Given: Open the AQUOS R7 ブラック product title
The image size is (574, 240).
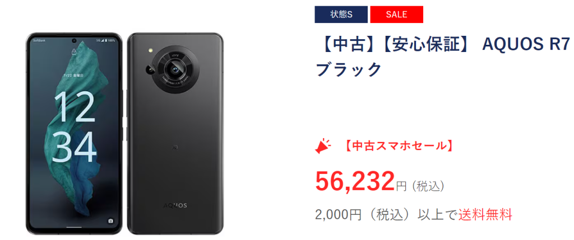Looking at the screenshot, I should pos(444,57).
